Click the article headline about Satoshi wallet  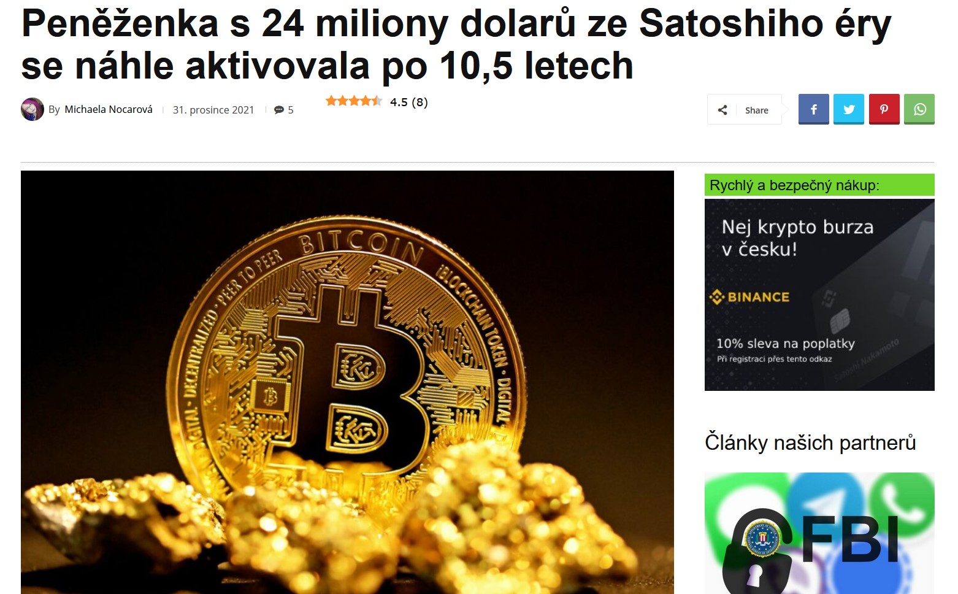456,44
